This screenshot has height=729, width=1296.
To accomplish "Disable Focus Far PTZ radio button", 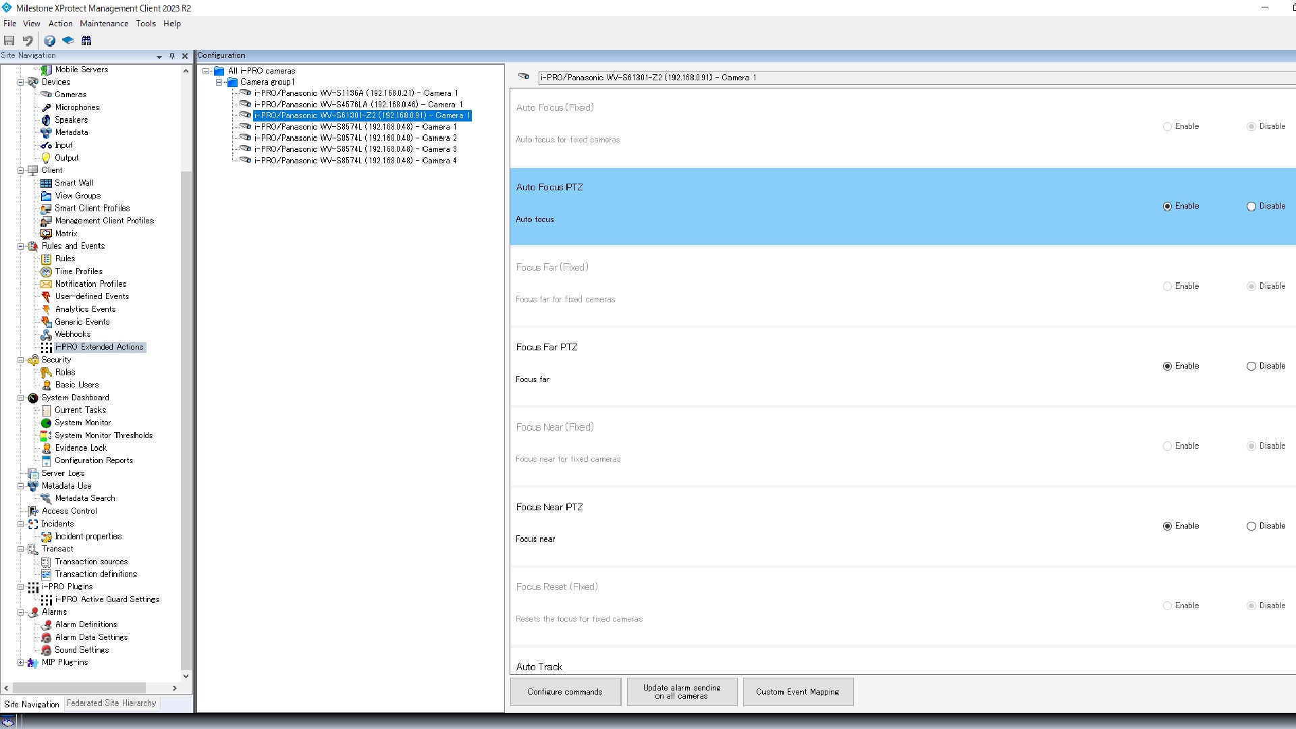I will pos(1251,367).
